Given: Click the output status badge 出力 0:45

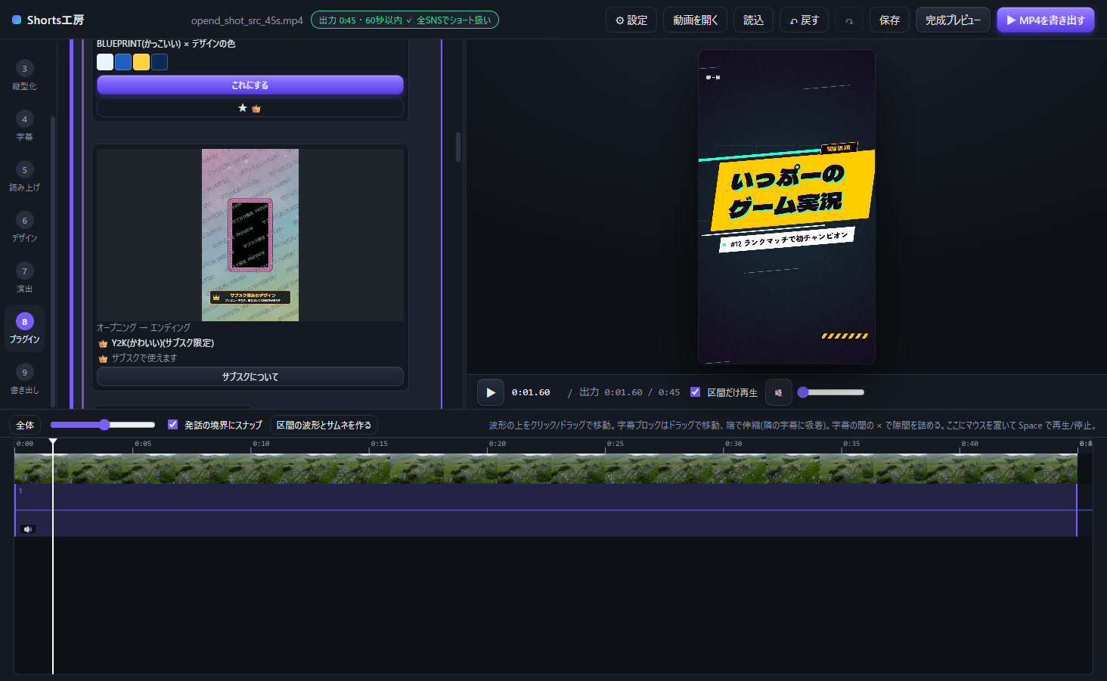Looking at the screenshot, I should pyautogui.click(x=405, y=20).
